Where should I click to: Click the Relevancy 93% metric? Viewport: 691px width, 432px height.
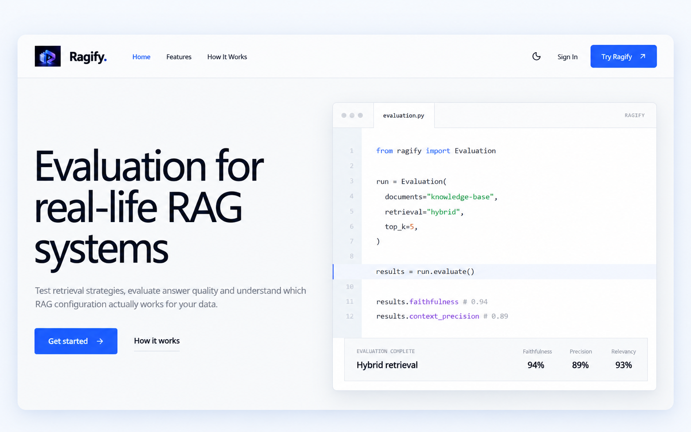(623, 359)
